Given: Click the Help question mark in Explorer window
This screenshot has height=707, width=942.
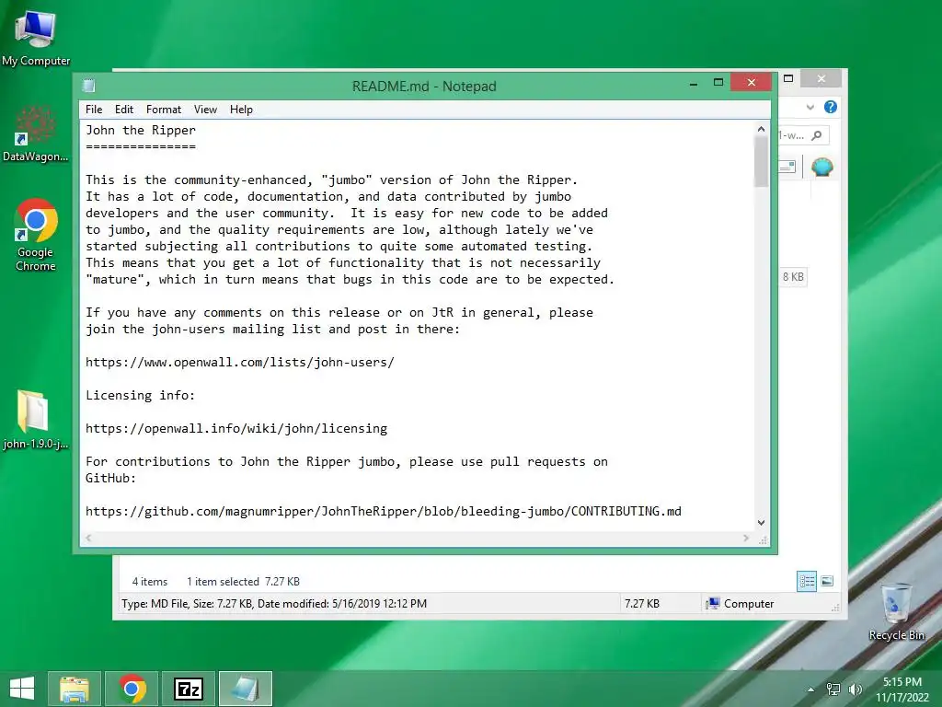Looking at the screenshot, I should pos(831,107).
